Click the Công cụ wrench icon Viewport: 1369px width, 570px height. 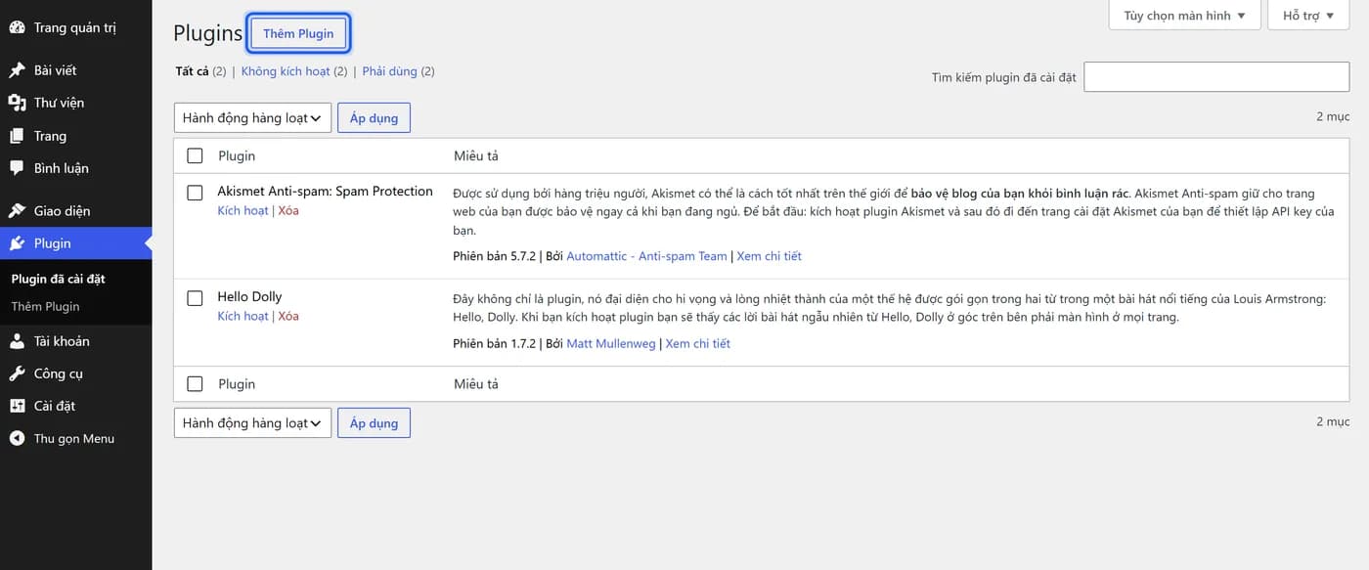point(17,373)
